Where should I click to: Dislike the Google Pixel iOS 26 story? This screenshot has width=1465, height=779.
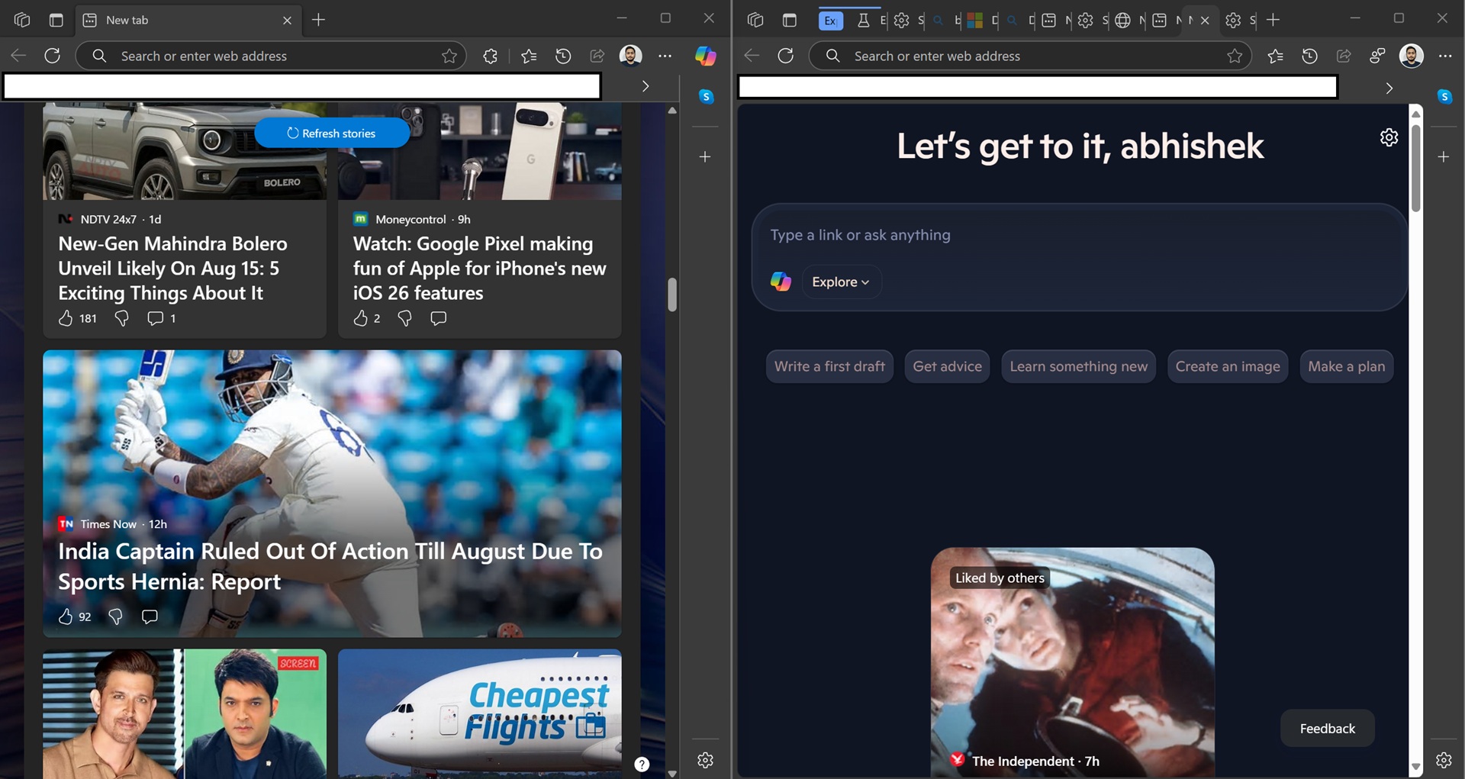(404, 318)
